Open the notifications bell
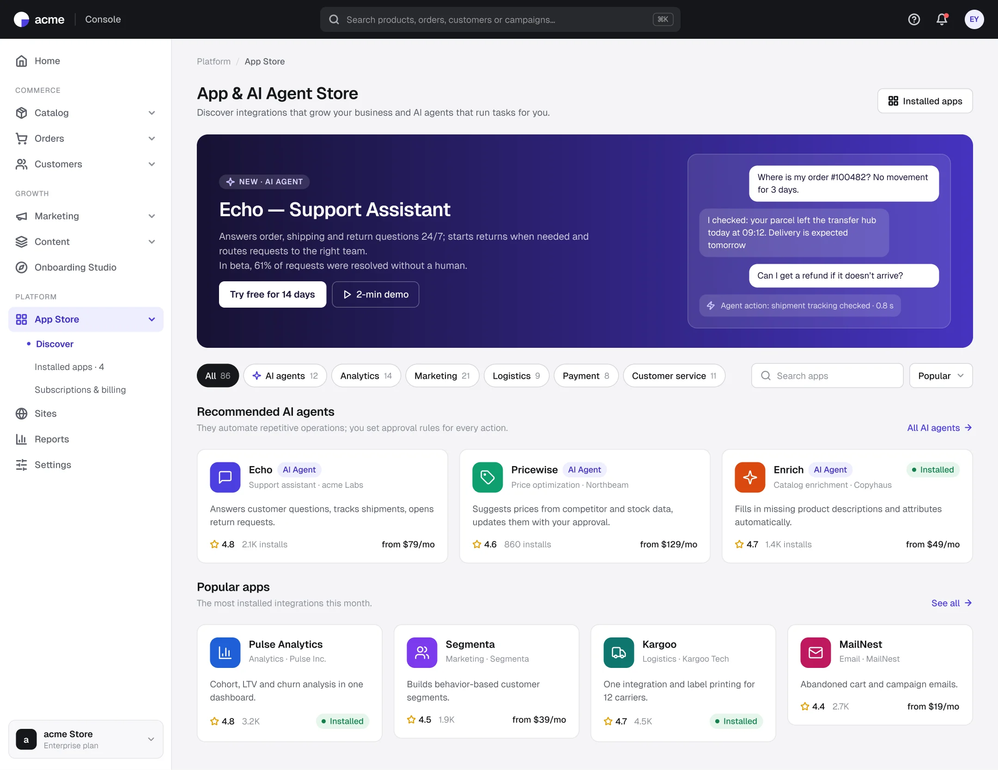The height and width of the screenshot is (770, 998). [x=942, y=19]
